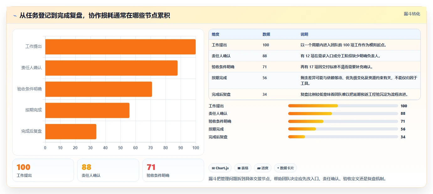Click the 验收条件明确 y-axis label in the chart
Image resolution: width=433 pixels, height=194 pixels.
(29, 89)
